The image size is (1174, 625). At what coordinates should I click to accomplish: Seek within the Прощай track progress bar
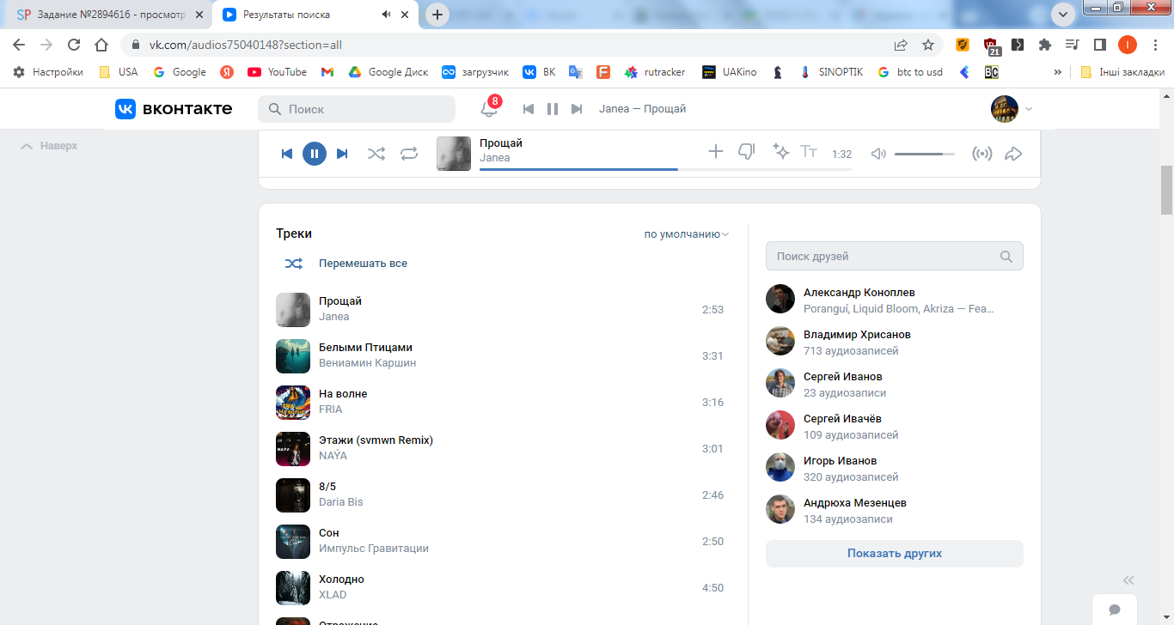point(665,169)
